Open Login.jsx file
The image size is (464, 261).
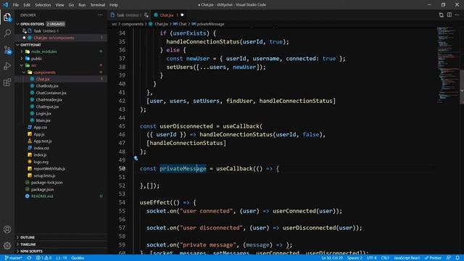click(x=43, y=113)
